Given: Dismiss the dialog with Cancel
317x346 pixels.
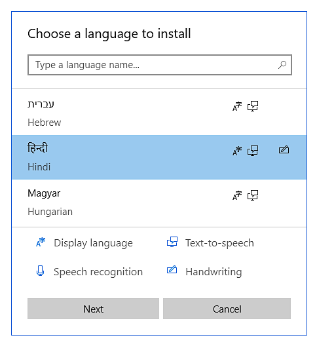Looking at the screenshot, I should pyautogui.click(x=227, y=309).
